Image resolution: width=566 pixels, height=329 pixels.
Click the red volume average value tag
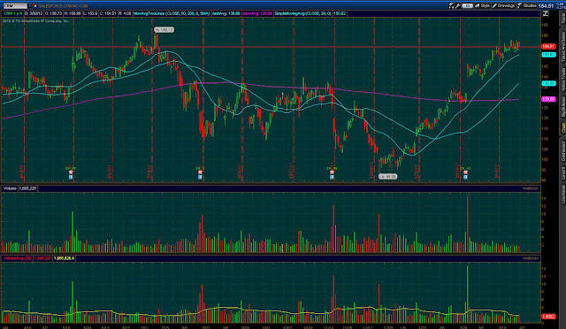pos(548,317)
